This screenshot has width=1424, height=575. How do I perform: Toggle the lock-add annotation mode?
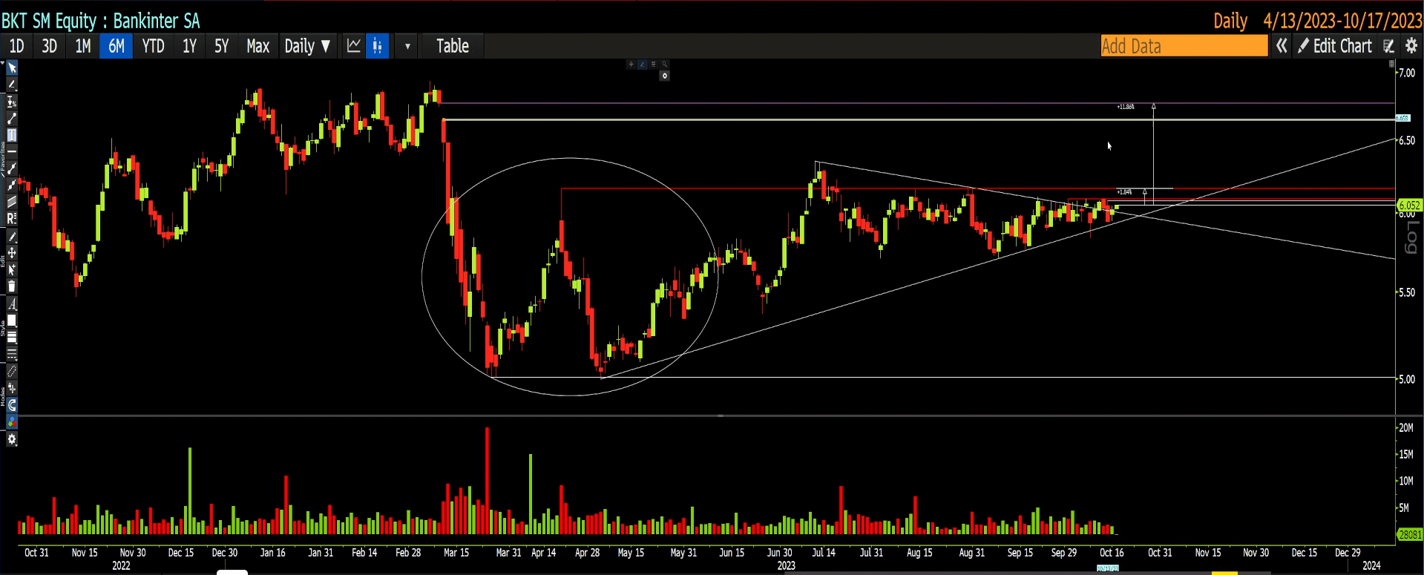12,388
